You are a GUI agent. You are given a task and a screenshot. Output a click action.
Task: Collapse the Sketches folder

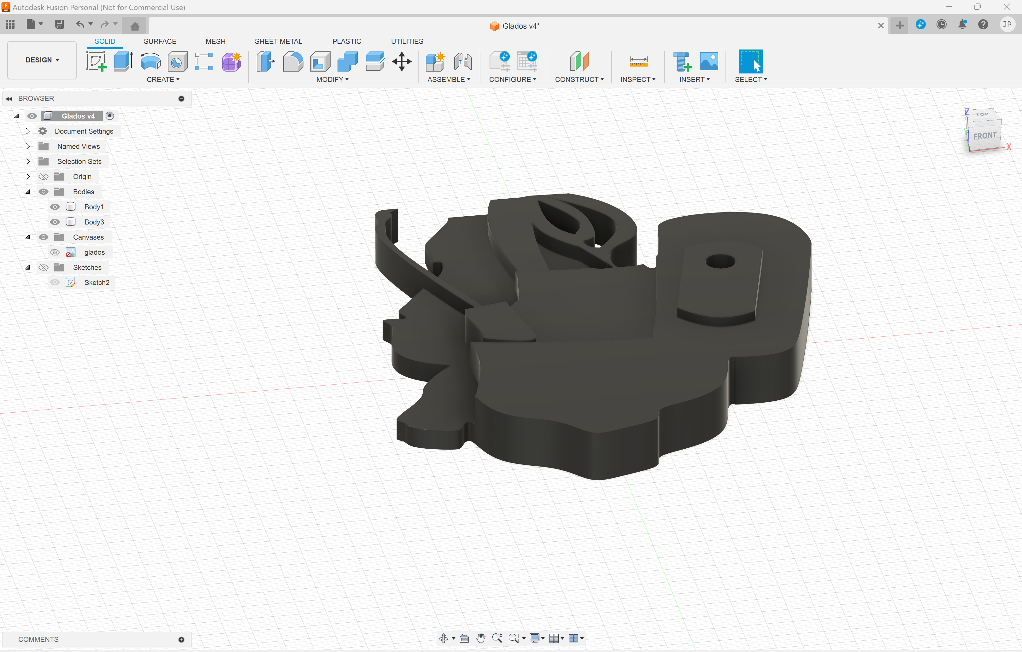(x=27, y=267)
